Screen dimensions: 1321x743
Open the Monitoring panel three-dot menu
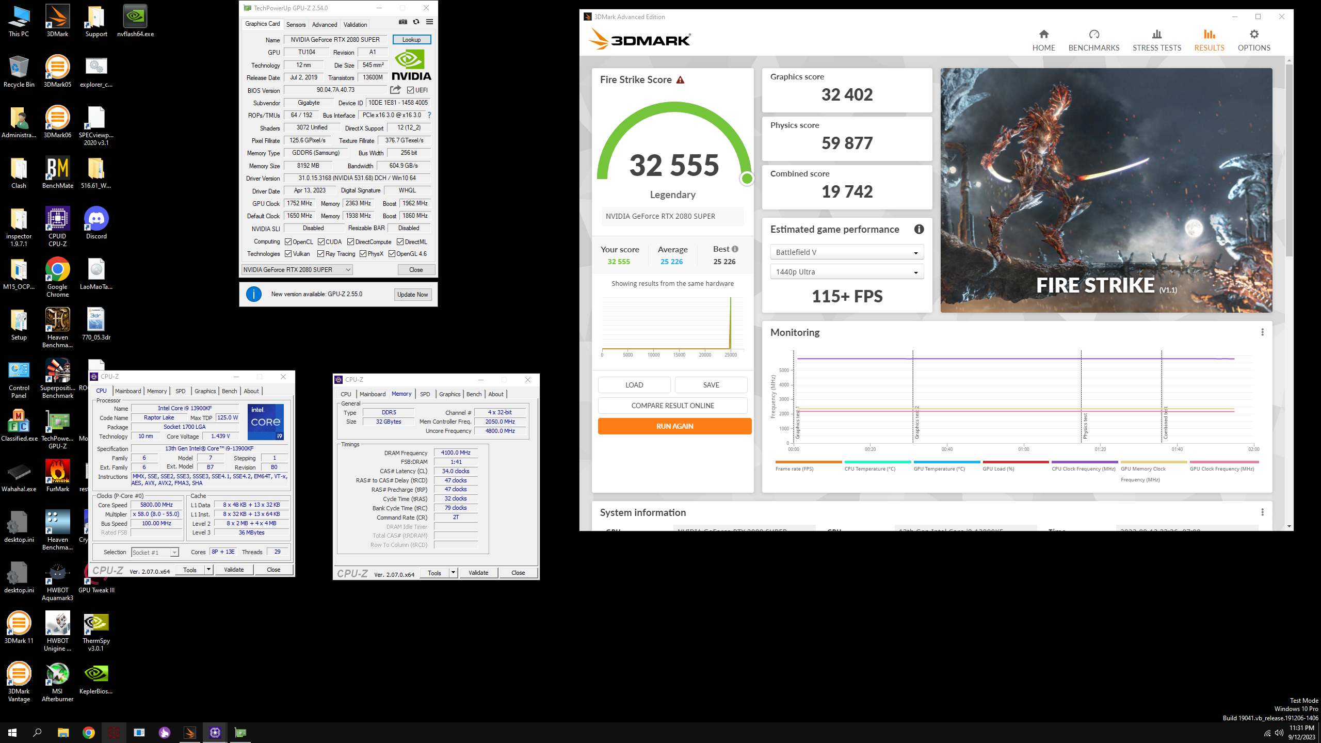[x=1262, y=332]
